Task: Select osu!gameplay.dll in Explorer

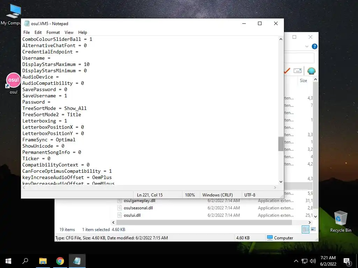Action: pyautogui.click(x=139, y=201)
